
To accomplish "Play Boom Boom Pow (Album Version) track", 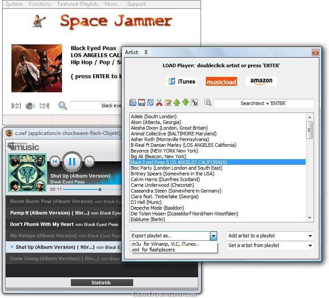I will [x=64, y=202].
